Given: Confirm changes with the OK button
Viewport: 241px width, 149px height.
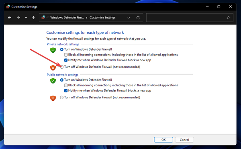Looking at the screenshot, I should 163,140.
